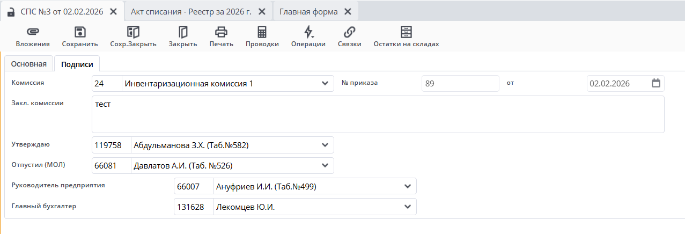Click the Операции lightning bolt icon
The width and height of the screenshot is (685, 234).
point(308,32)
